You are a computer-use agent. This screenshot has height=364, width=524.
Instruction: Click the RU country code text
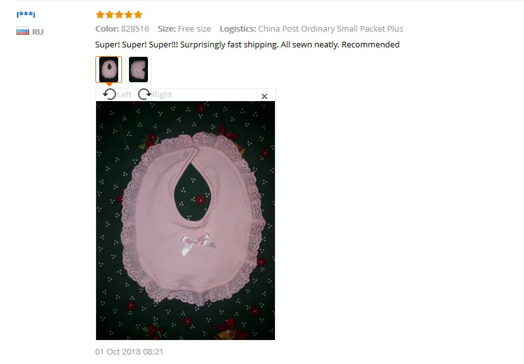pyautogui.click(x=38, y=32)
